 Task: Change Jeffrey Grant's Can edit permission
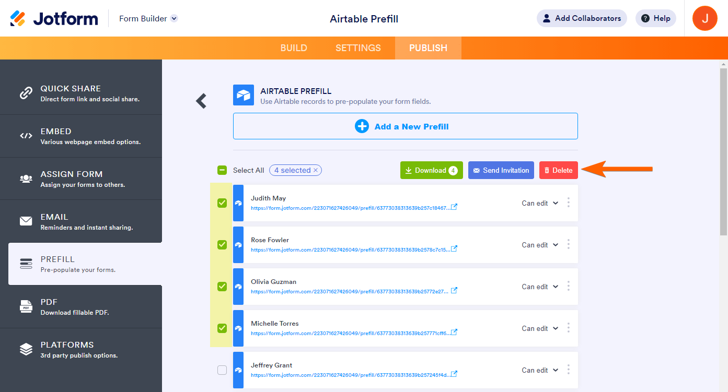540,370
